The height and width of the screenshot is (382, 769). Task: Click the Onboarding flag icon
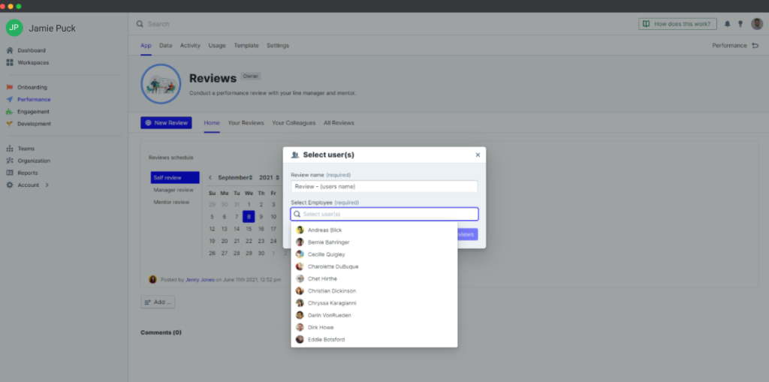10,87
